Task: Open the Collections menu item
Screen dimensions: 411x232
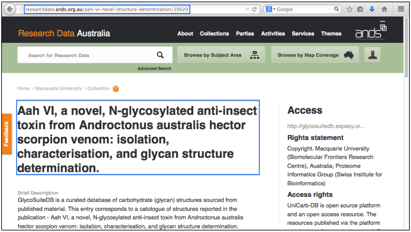Action: [x=214, y=33]
